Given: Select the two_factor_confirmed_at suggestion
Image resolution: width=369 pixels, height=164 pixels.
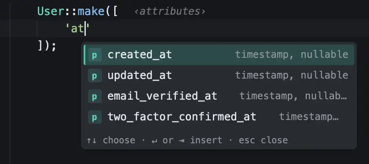Looking at the screenshot, I should [219, 117].
